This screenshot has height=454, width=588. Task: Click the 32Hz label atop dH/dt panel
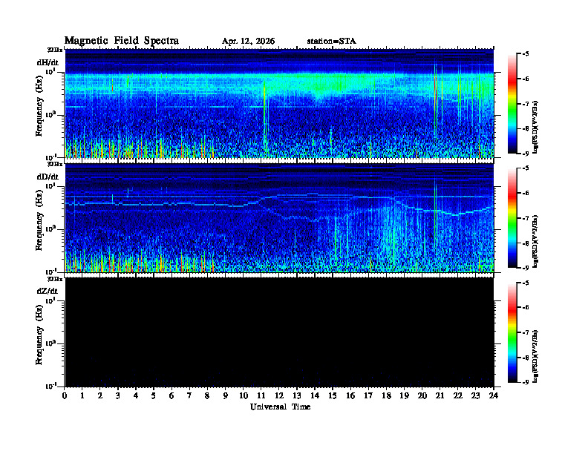(x=55, y=50)
